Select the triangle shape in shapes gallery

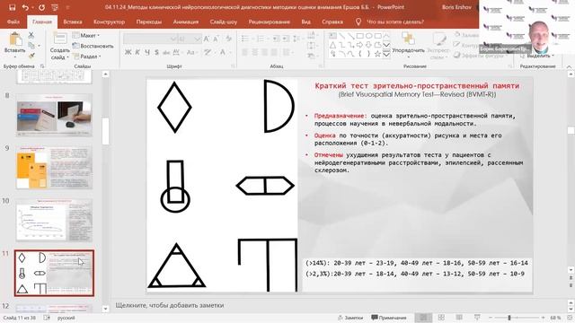click(x=332, y=45)
